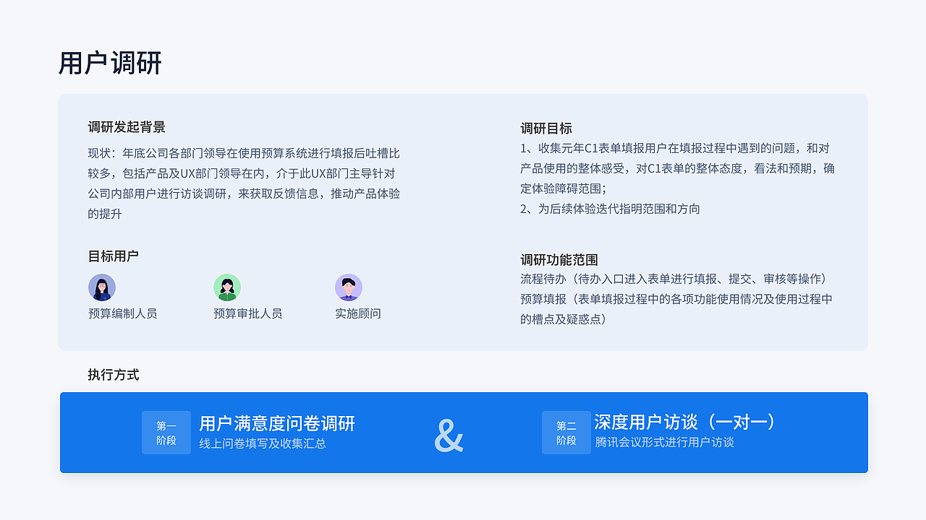
Task: Click the blue execution banner strip
Action: [x=463, y=433]
